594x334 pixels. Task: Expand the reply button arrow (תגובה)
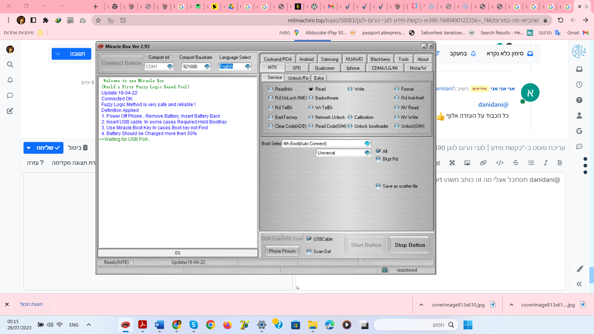coord(58,54)
